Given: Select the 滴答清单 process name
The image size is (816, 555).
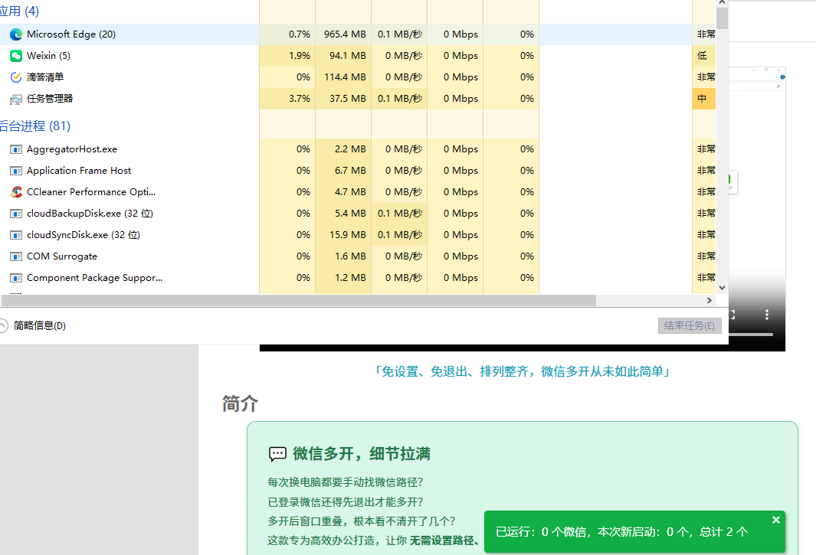Looking at the screenshot, I should click(x=45, y=77).
